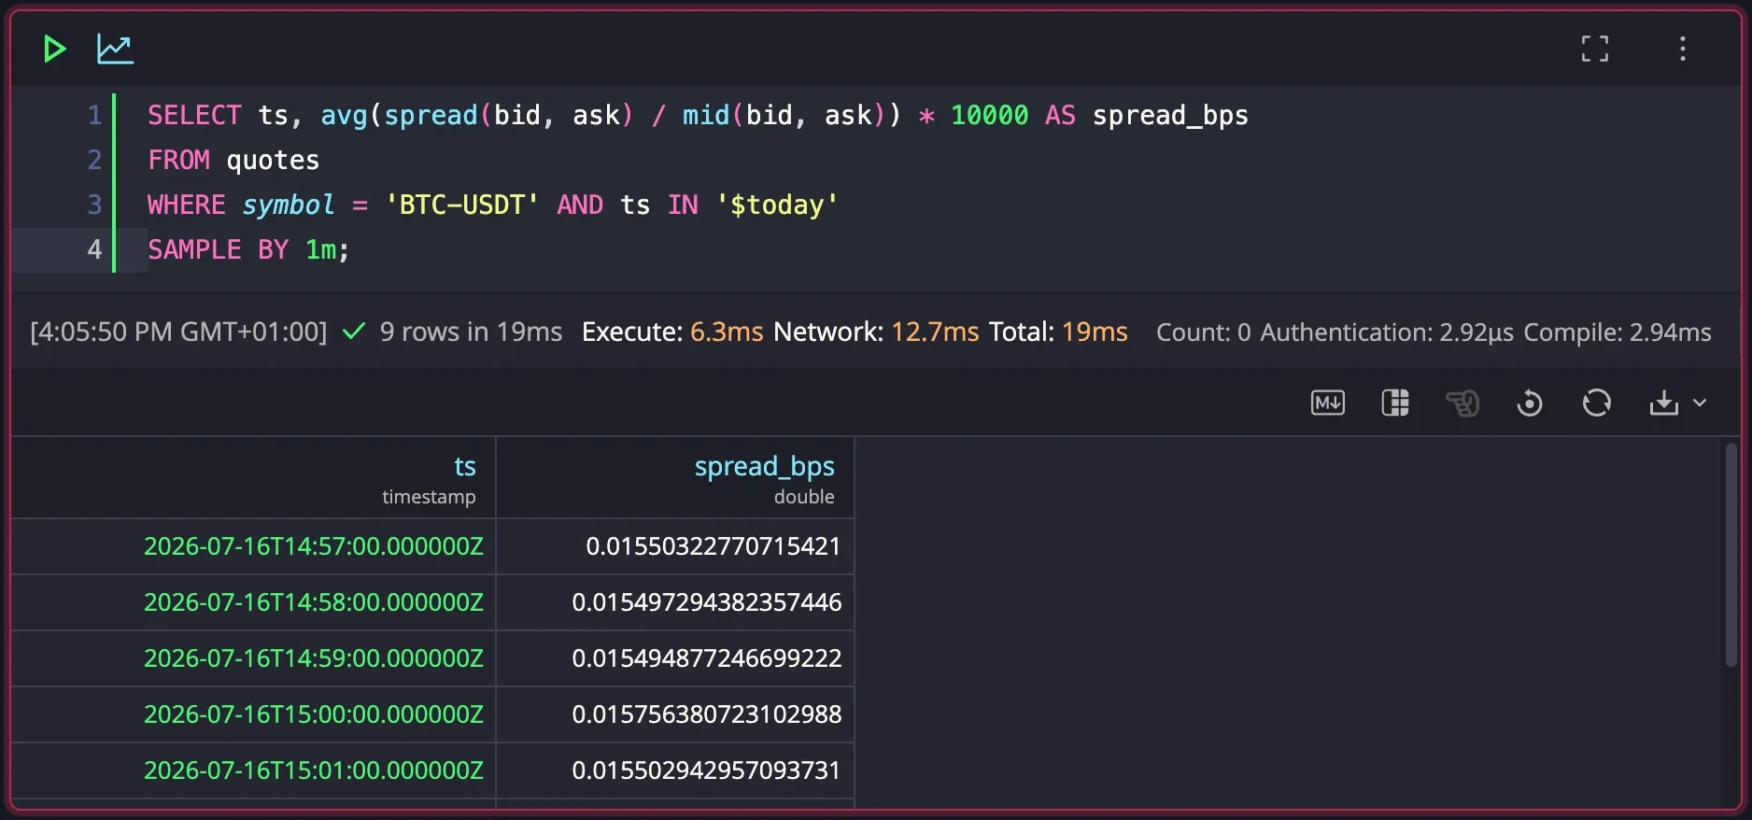The height and width of the screenshot is (820, 1752).
Task: Select timestamp cell 2026-07-16T15:00:00.000000Z
Action: pos(253,714)
